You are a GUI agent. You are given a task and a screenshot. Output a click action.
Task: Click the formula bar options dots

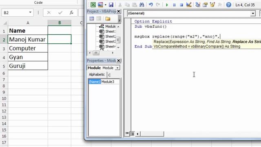(38, 13)
